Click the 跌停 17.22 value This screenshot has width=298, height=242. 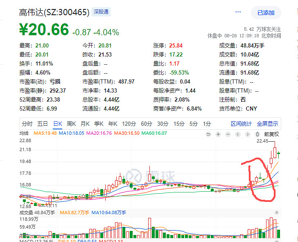[176, 55]
